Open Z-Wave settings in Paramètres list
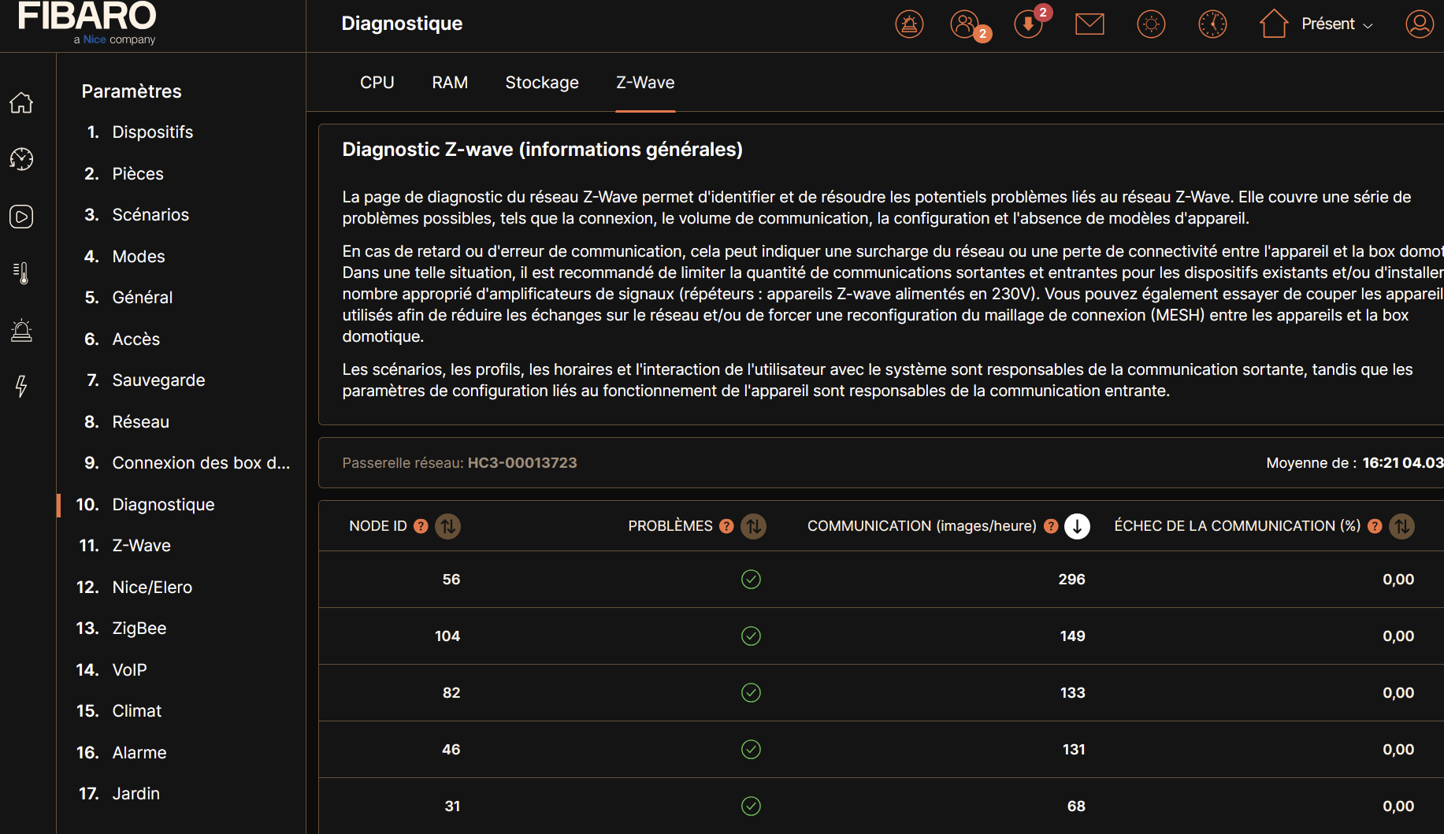 coord(141,546)
